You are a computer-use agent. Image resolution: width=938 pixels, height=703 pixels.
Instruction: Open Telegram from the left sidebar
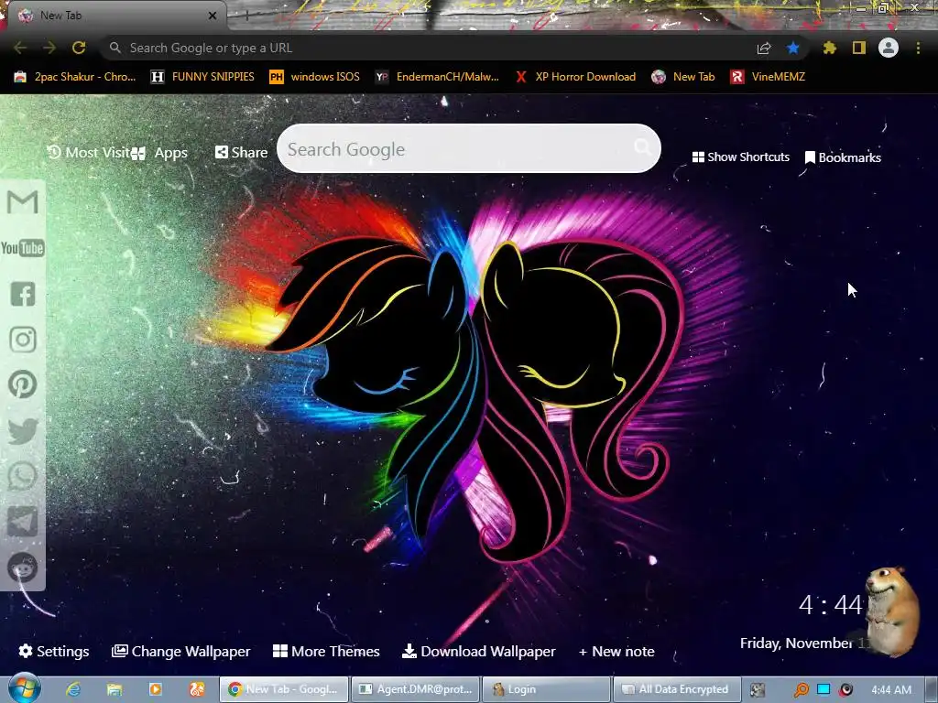pos(23,521)
